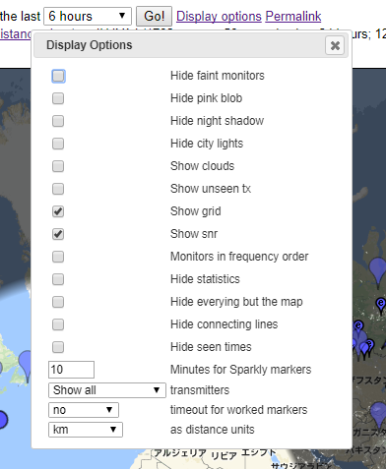Toggle Monitors in frequency order
Image resolution: width=386 pixels, height=469 pixels.
pos(58,257)
